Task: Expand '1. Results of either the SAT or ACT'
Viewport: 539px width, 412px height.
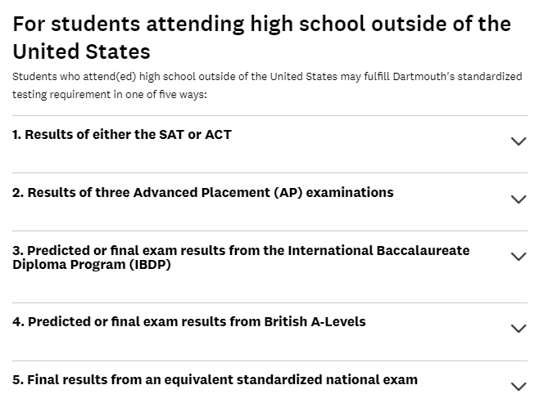Action: click(x=269, y=144)
